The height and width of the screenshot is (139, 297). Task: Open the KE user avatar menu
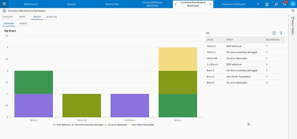[x=293, y=4]
